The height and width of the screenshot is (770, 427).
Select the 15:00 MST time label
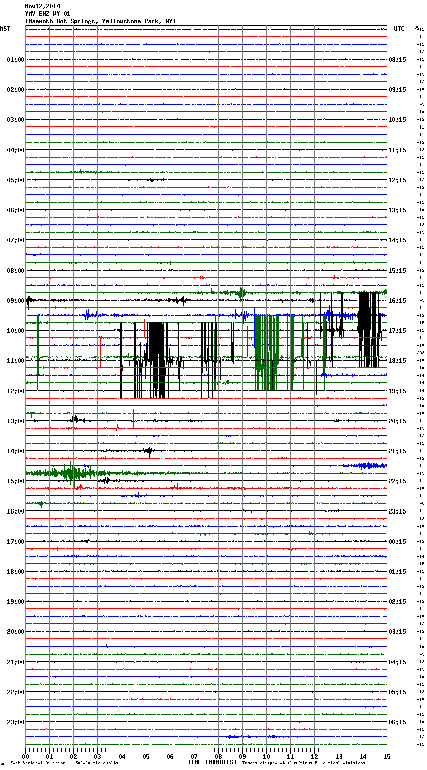(x=15, y=481)
